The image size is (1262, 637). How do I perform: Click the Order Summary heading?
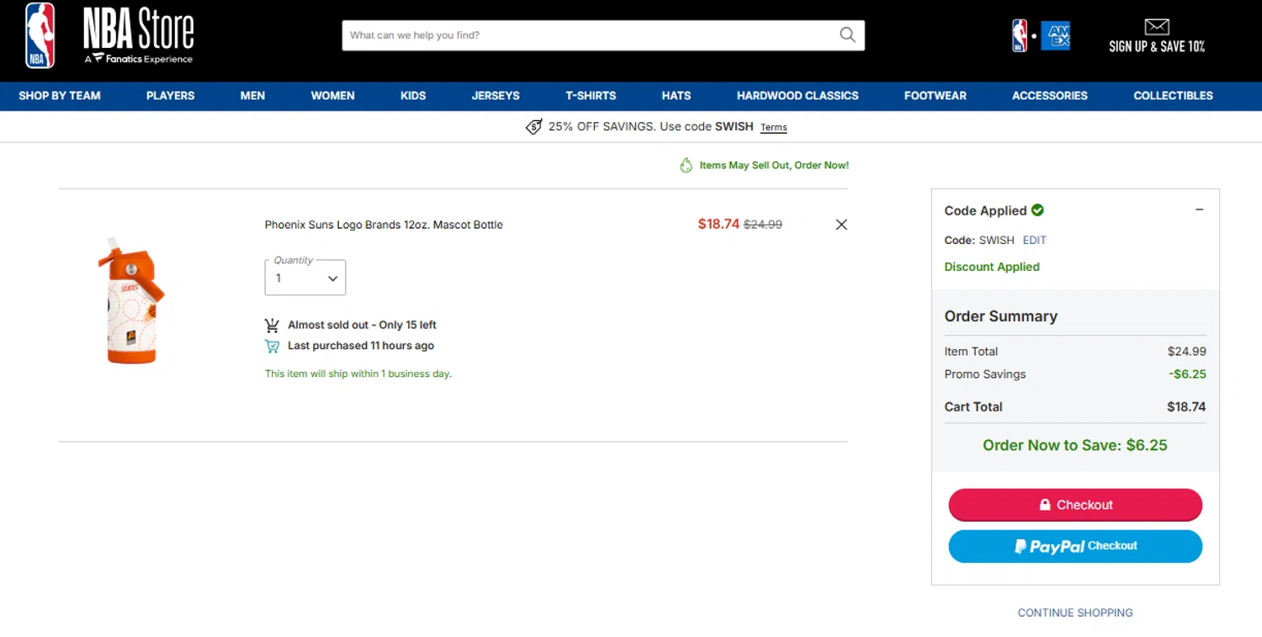pyautogui.click(x=1001, y=316)
